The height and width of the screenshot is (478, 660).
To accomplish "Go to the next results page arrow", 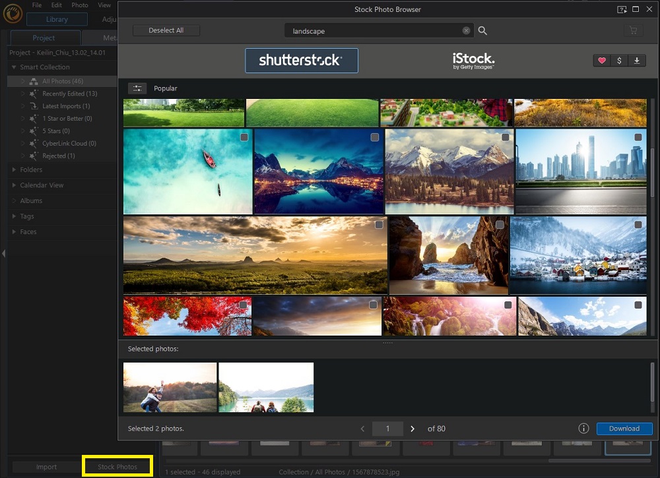I will [x=412, y=428].
